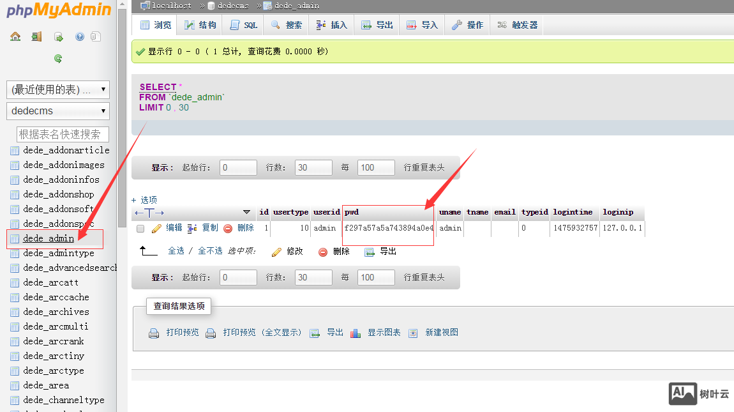Open the 导入 tab

[x=423, y=25]
